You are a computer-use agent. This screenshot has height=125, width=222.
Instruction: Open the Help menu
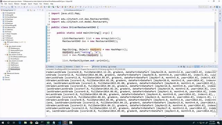[x=52, y=4]
